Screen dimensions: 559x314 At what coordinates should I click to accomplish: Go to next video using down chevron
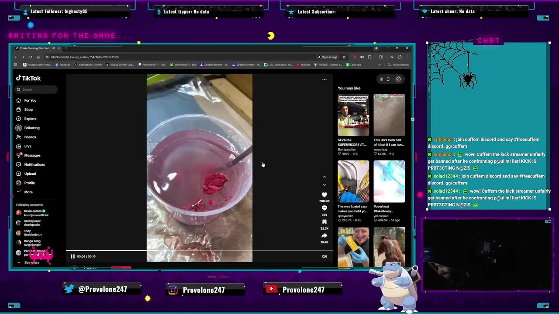[324, 185]
